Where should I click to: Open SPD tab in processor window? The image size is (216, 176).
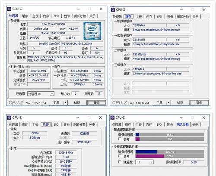tap(56, 16)
